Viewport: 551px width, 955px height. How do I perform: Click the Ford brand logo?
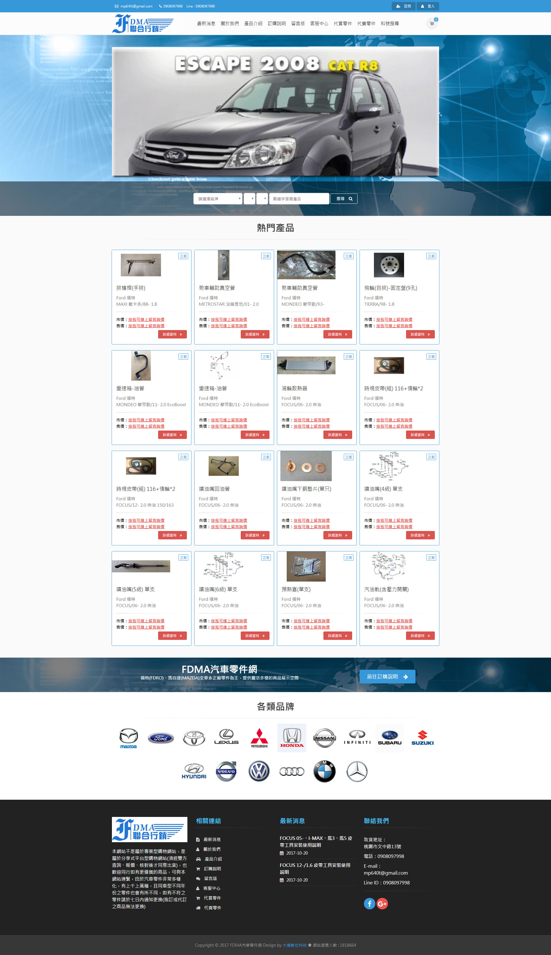click(x=161, y=738)
